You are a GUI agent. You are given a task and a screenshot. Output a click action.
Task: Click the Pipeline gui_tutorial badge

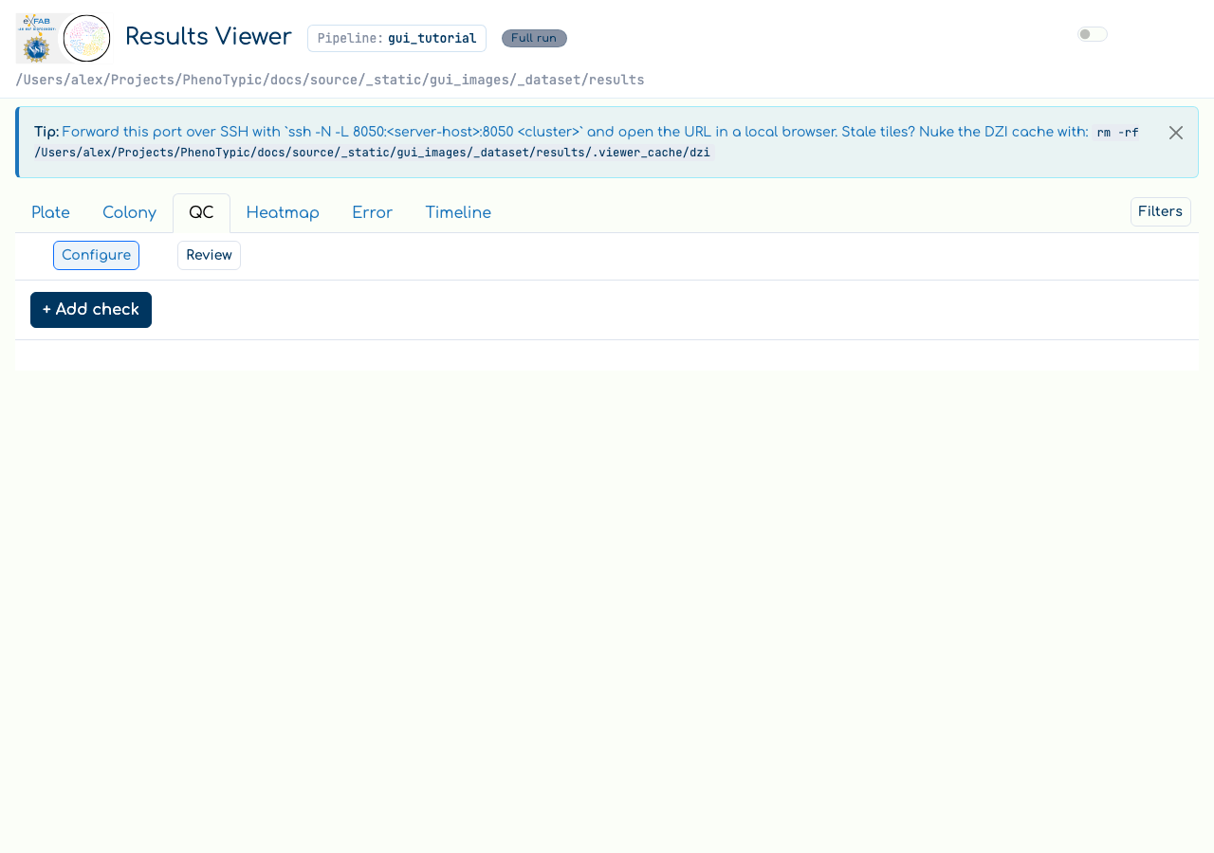(x=396, y=39)
